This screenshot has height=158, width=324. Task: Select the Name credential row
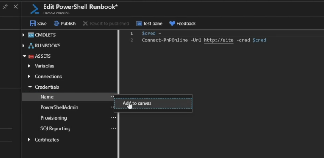[x=69, y=97]
